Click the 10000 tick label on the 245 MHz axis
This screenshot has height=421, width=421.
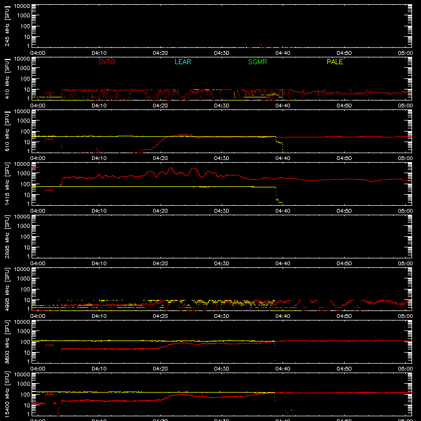22,6
